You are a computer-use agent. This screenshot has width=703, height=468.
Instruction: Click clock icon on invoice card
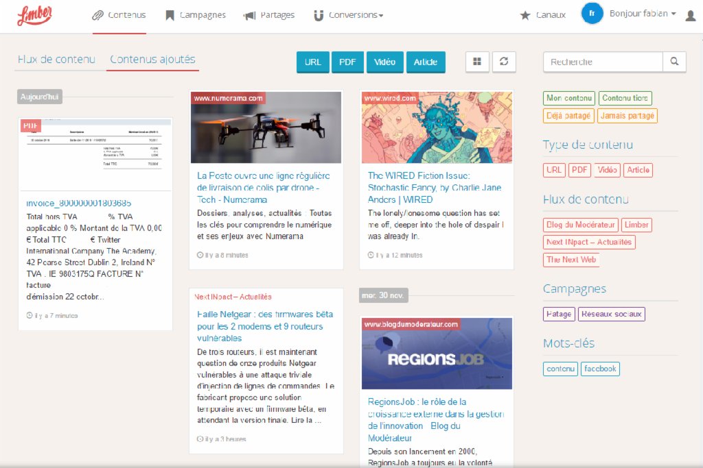pyautogui.click(x=30, y=315)
